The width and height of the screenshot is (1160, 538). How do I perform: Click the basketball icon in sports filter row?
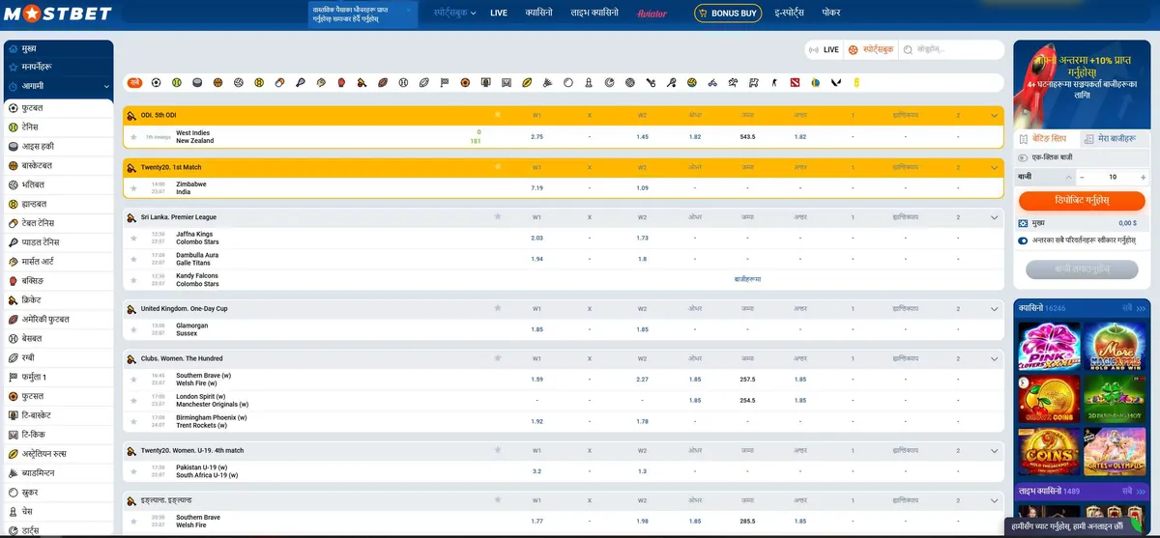point(217,83)
